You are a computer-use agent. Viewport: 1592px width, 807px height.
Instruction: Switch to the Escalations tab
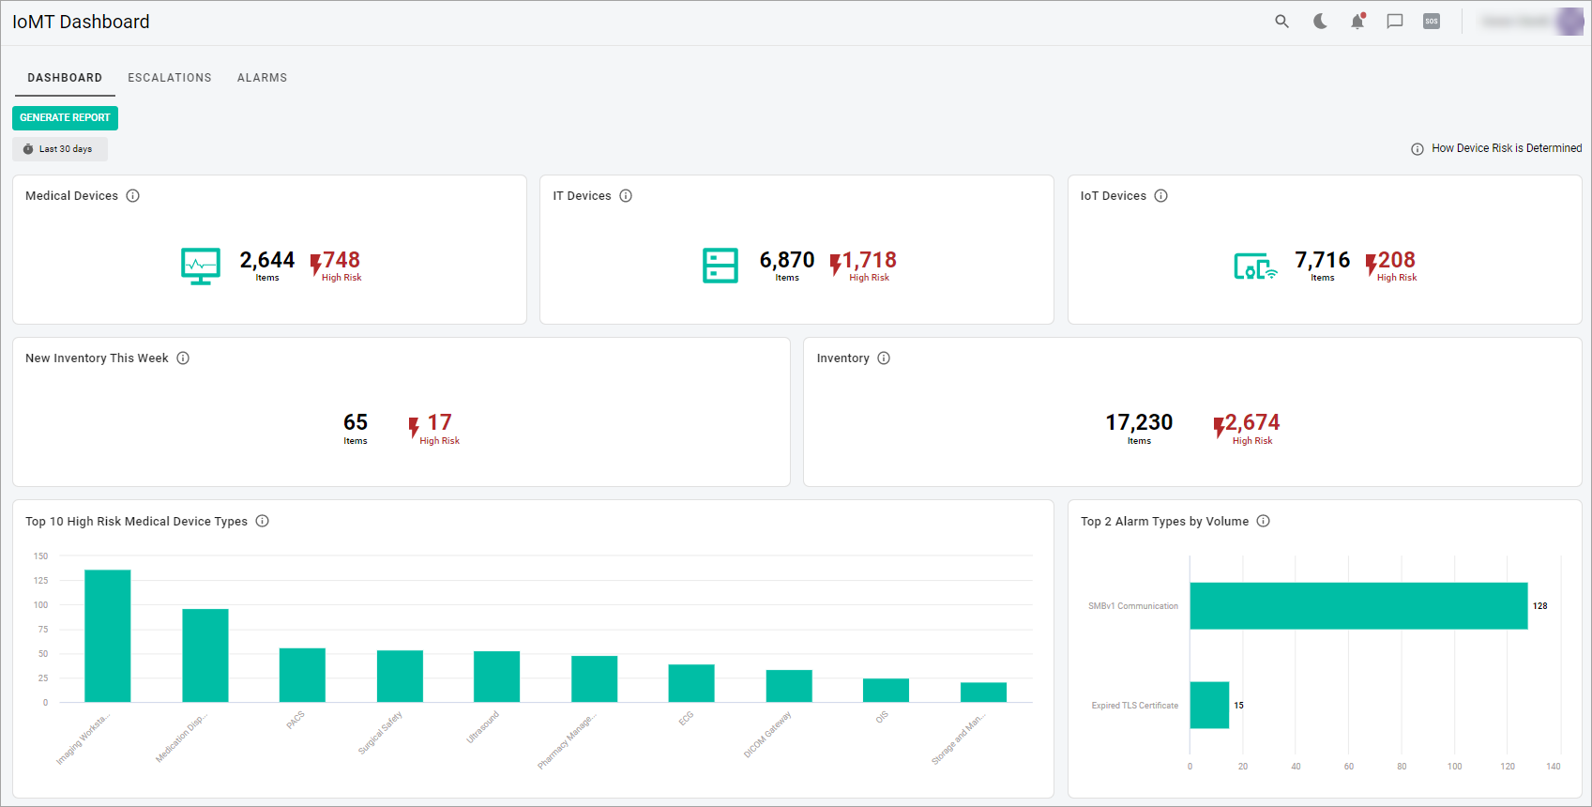pyautogui.click(x=170, y=78)
